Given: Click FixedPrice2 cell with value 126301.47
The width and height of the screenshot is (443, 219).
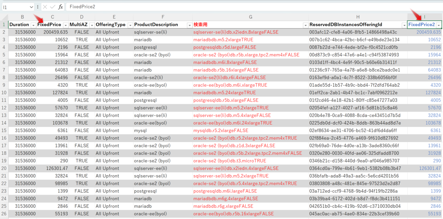Looking at the screenshot, I should (425, 168).
